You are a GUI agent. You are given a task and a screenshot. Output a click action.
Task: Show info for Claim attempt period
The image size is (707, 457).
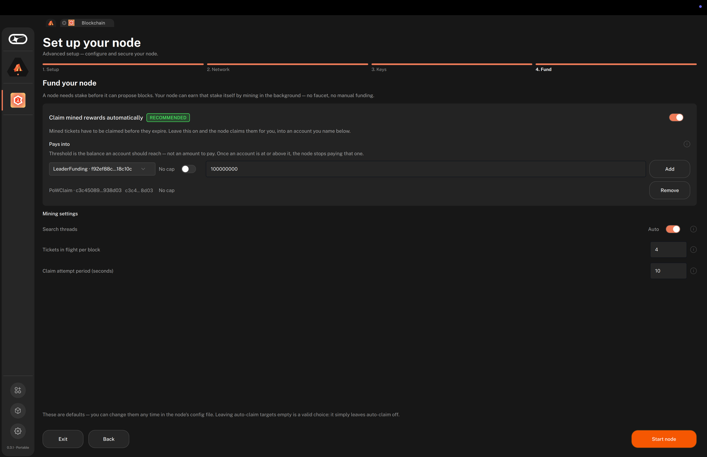[693, 271]
